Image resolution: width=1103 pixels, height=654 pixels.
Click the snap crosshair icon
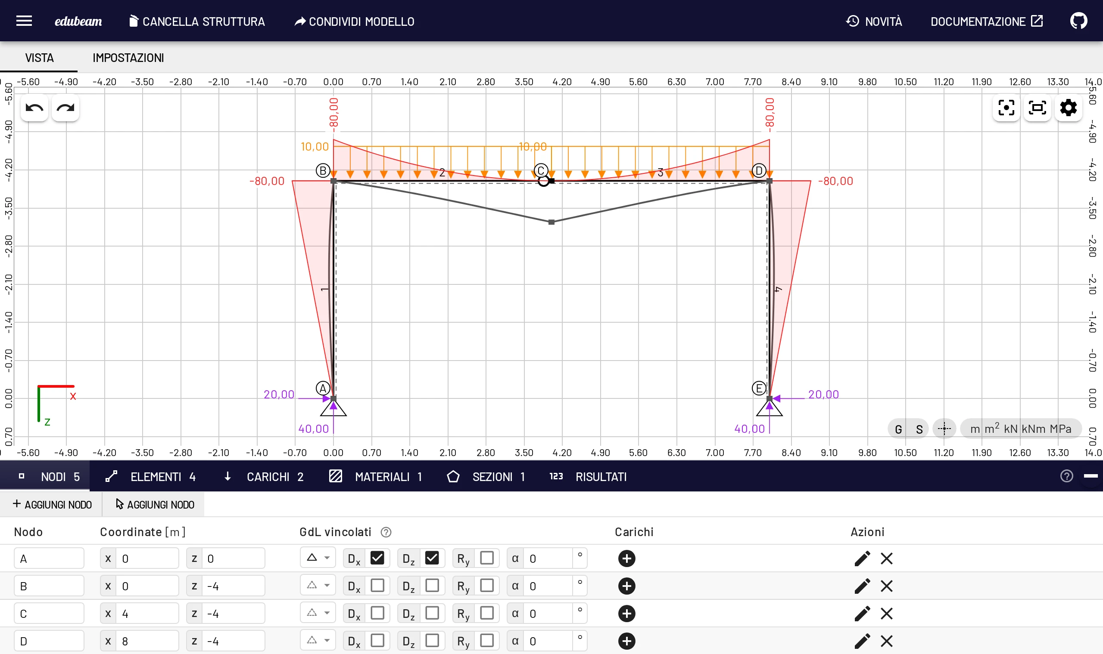944,429
